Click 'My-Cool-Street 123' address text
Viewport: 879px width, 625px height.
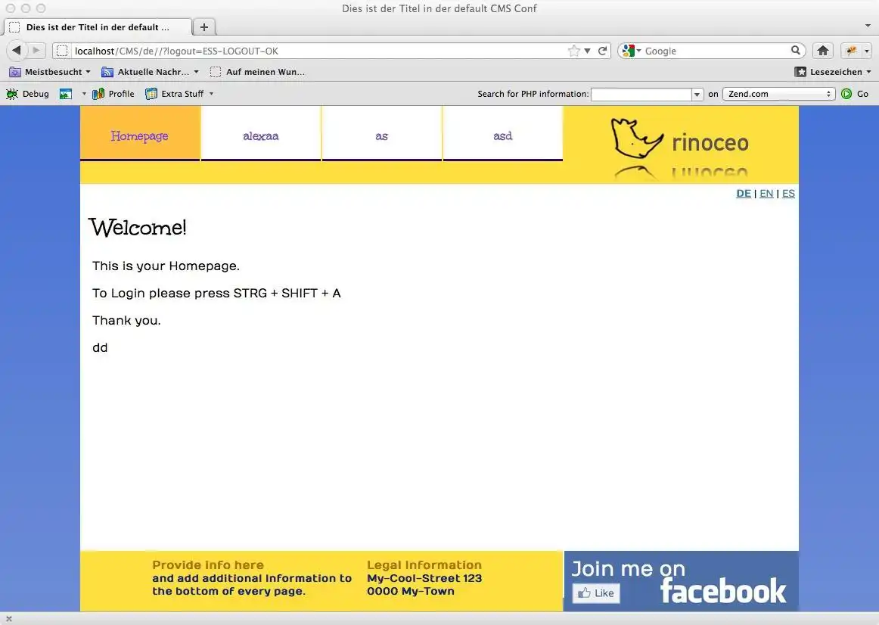[424, 578]
